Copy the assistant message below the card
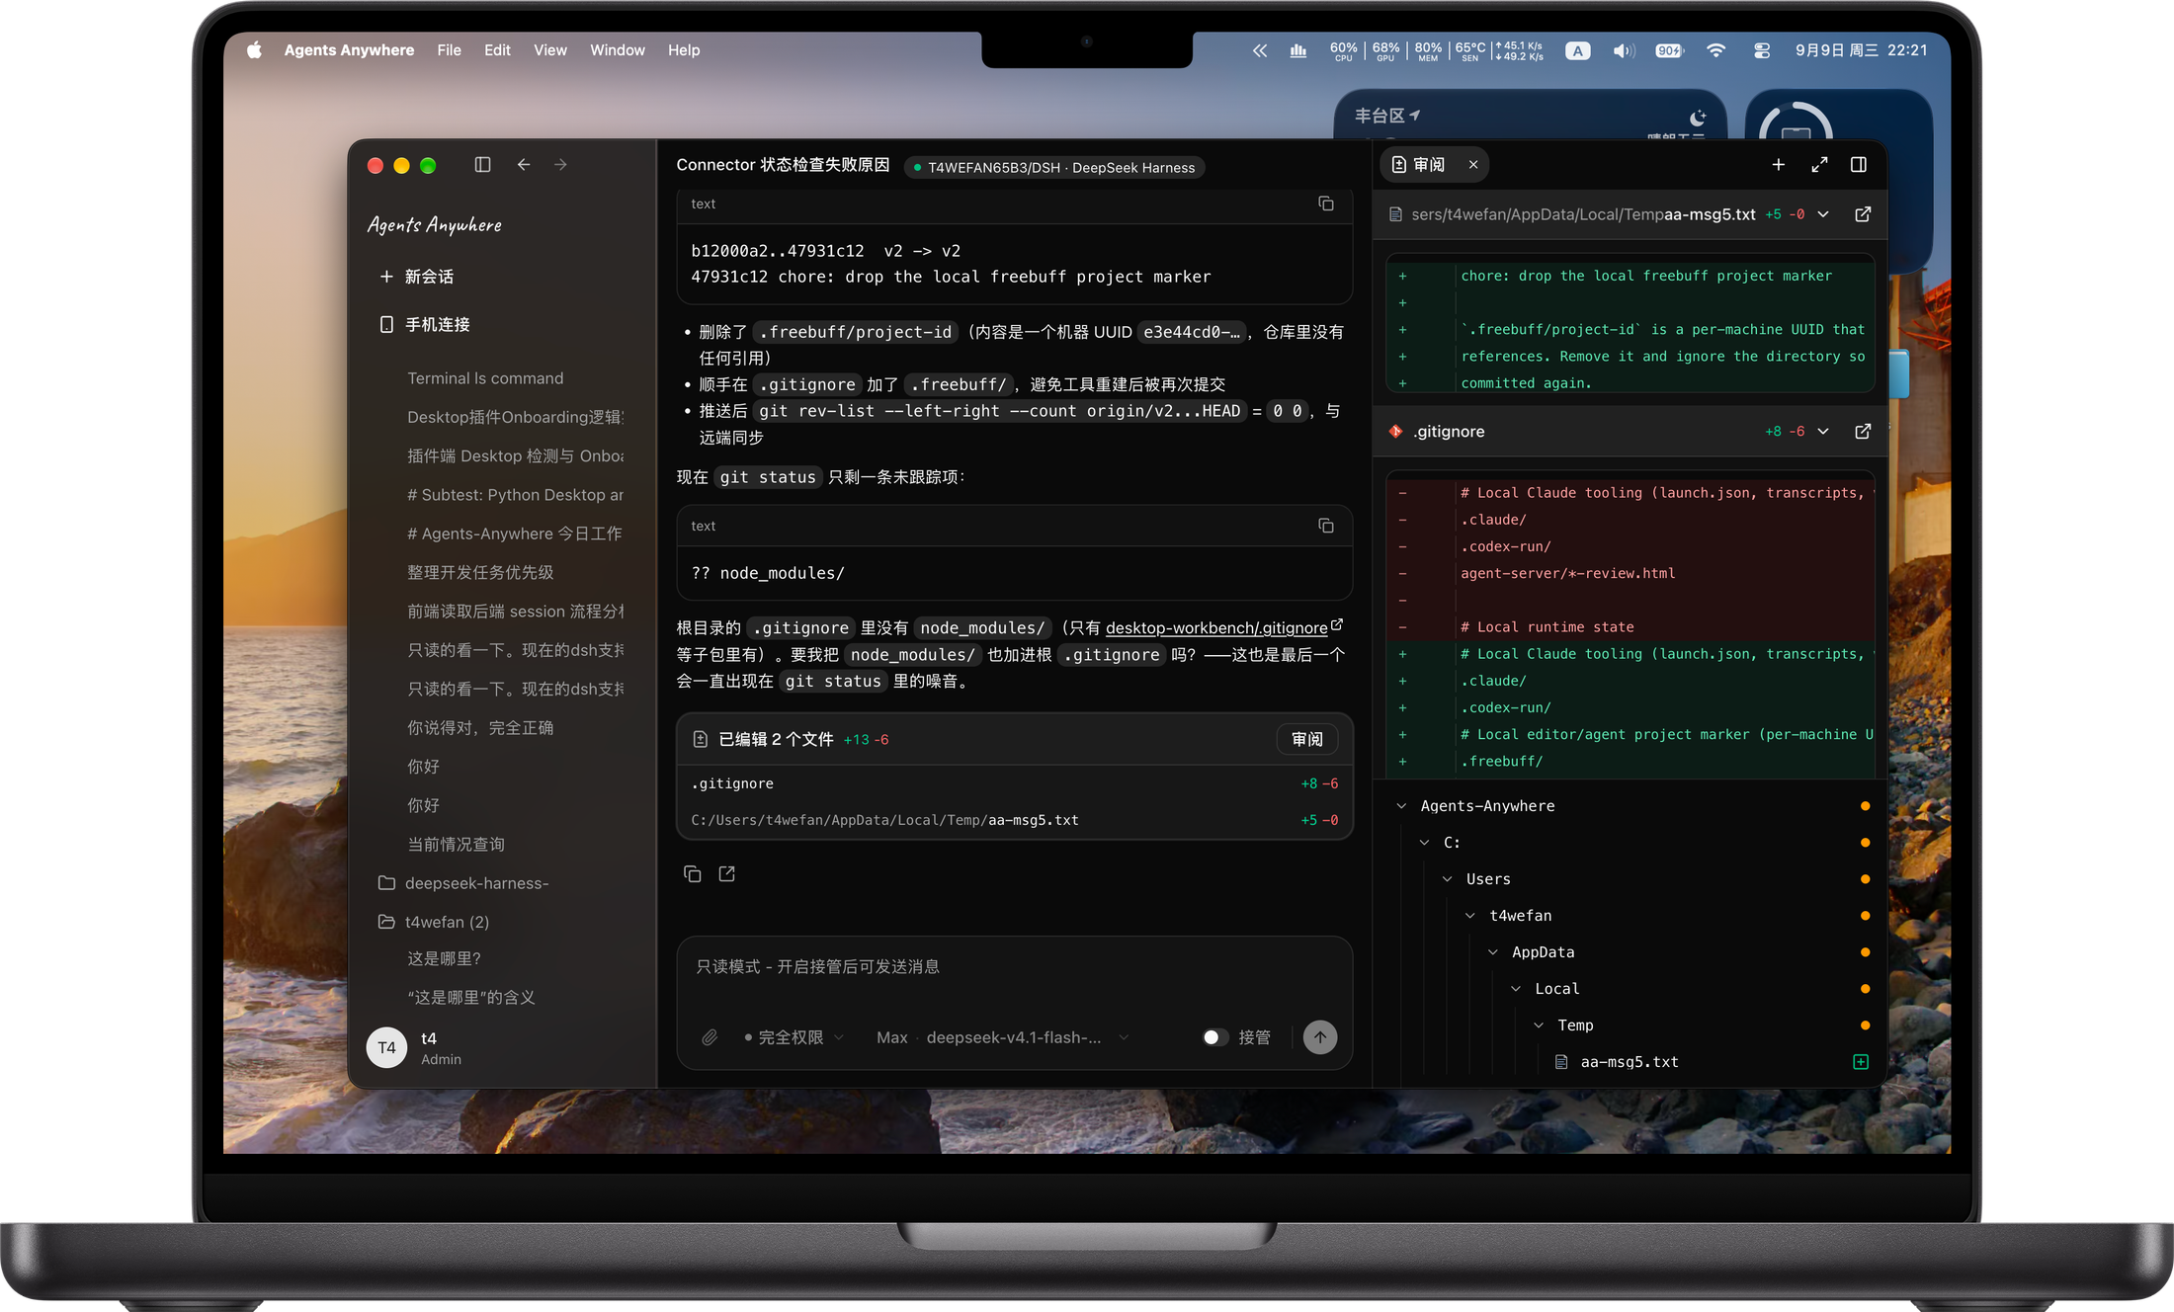Screen dimensions: 2174x1312 [x=693, y=874]
